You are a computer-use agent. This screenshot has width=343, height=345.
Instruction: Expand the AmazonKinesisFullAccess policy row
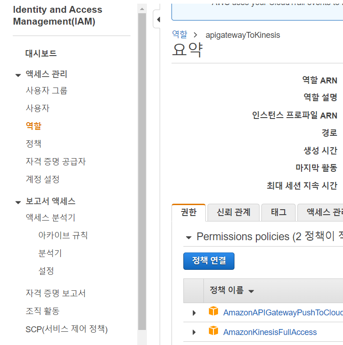coord(194,332)
